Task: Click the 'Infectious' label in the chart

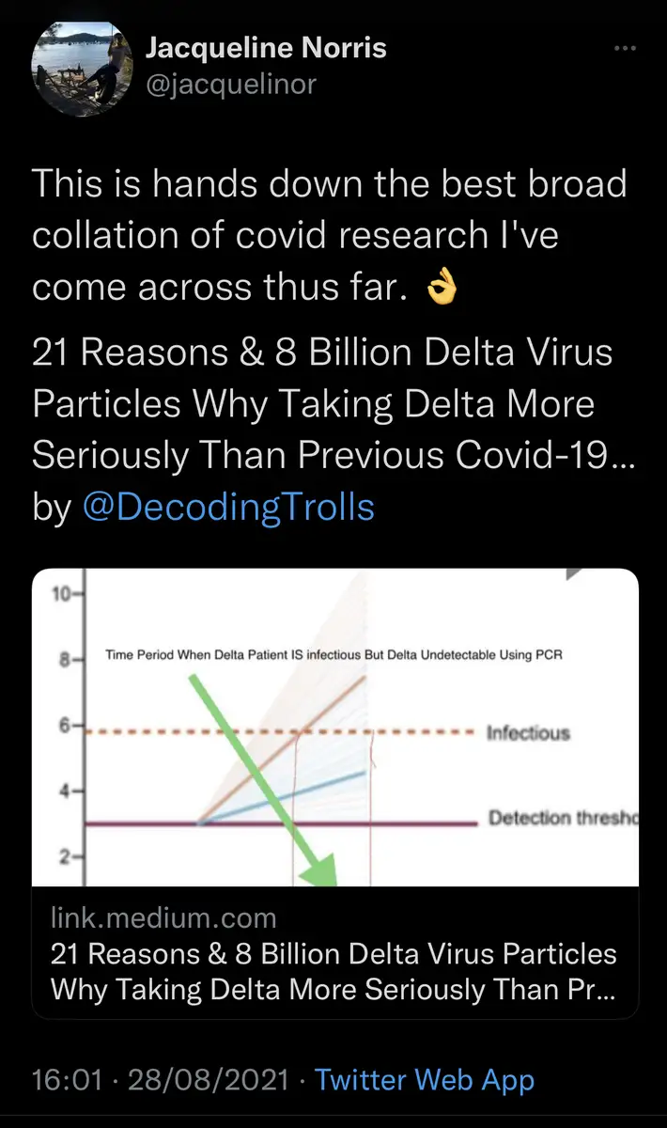Action: click(x=528, y=732)
